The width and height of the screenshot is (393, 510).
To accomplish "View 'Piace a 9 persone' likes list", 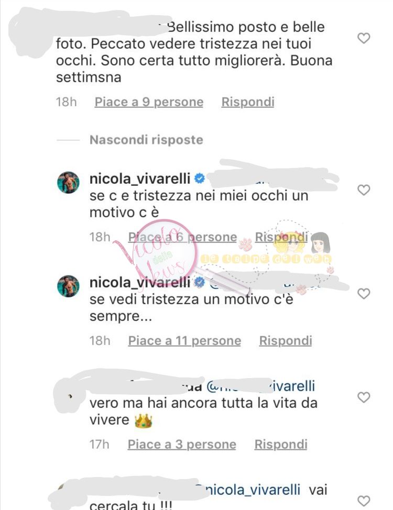I will [x=149, y=102].
